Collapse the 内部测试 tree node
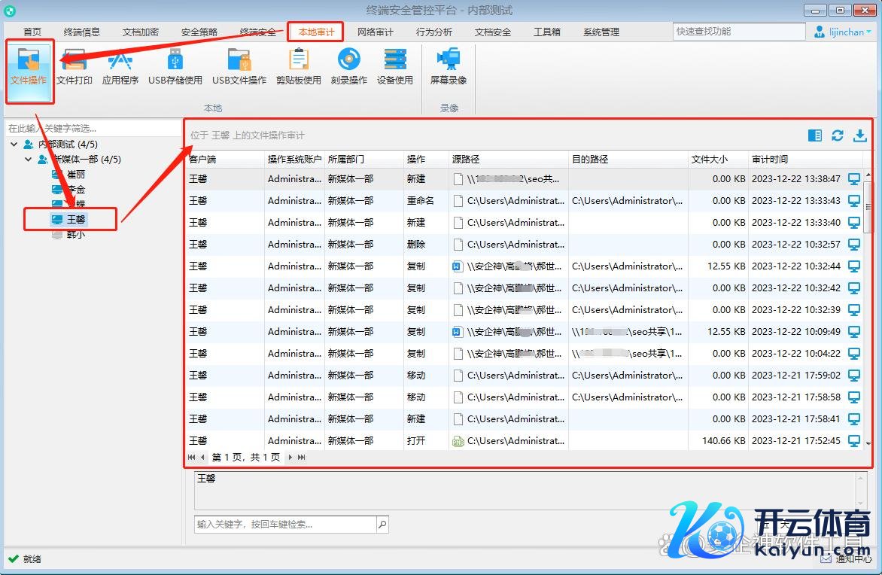 [x=14, y=145]
